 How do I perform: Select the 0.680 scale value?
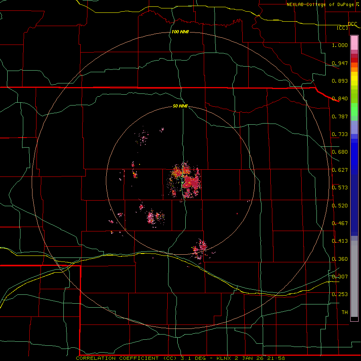340,152
